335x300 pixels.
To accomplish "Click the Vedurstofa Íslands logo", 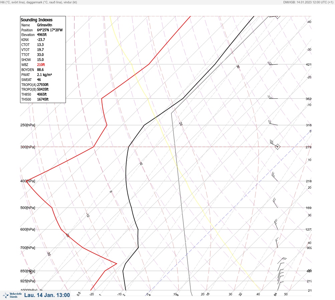I will click(12, 295).
